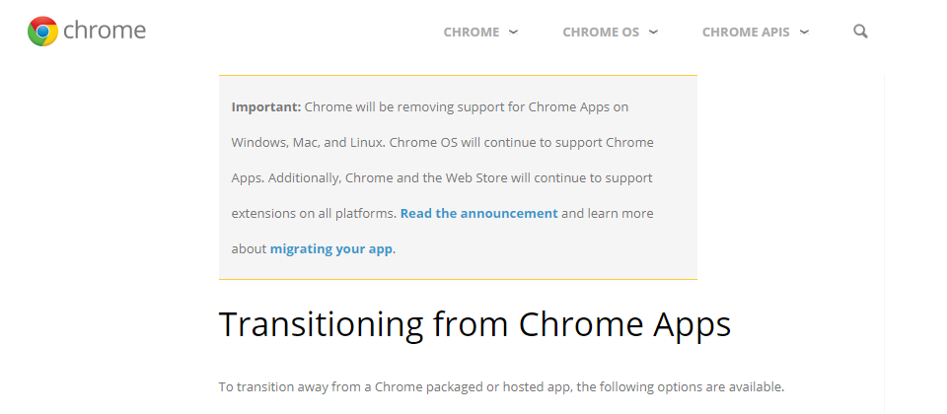Click the 'Transitioning from Chrome Apps' heading
Image resolution: width=947 pixels, height=414 pixels.
(x=474, y=324)
